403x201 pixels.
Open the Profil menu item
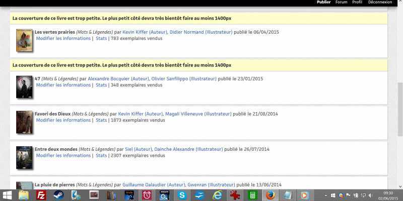coord(357,3)
